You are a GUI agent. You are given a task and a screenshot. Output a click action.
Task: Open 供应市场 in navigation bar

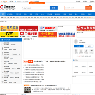tap(18, 14)
